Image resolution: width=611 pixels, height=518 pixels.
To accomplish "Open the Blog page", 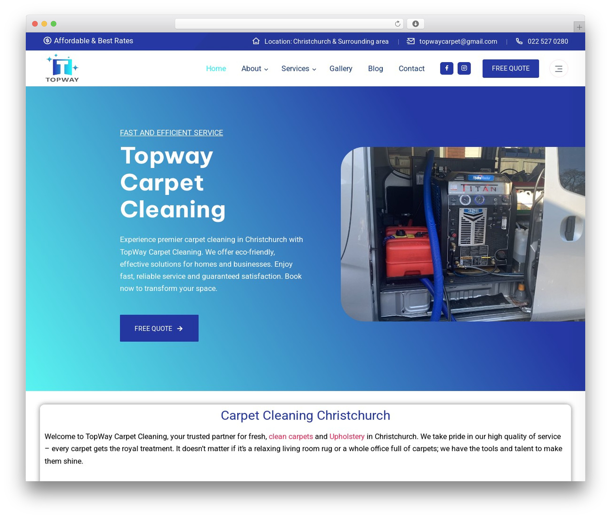I will (375, 69).
